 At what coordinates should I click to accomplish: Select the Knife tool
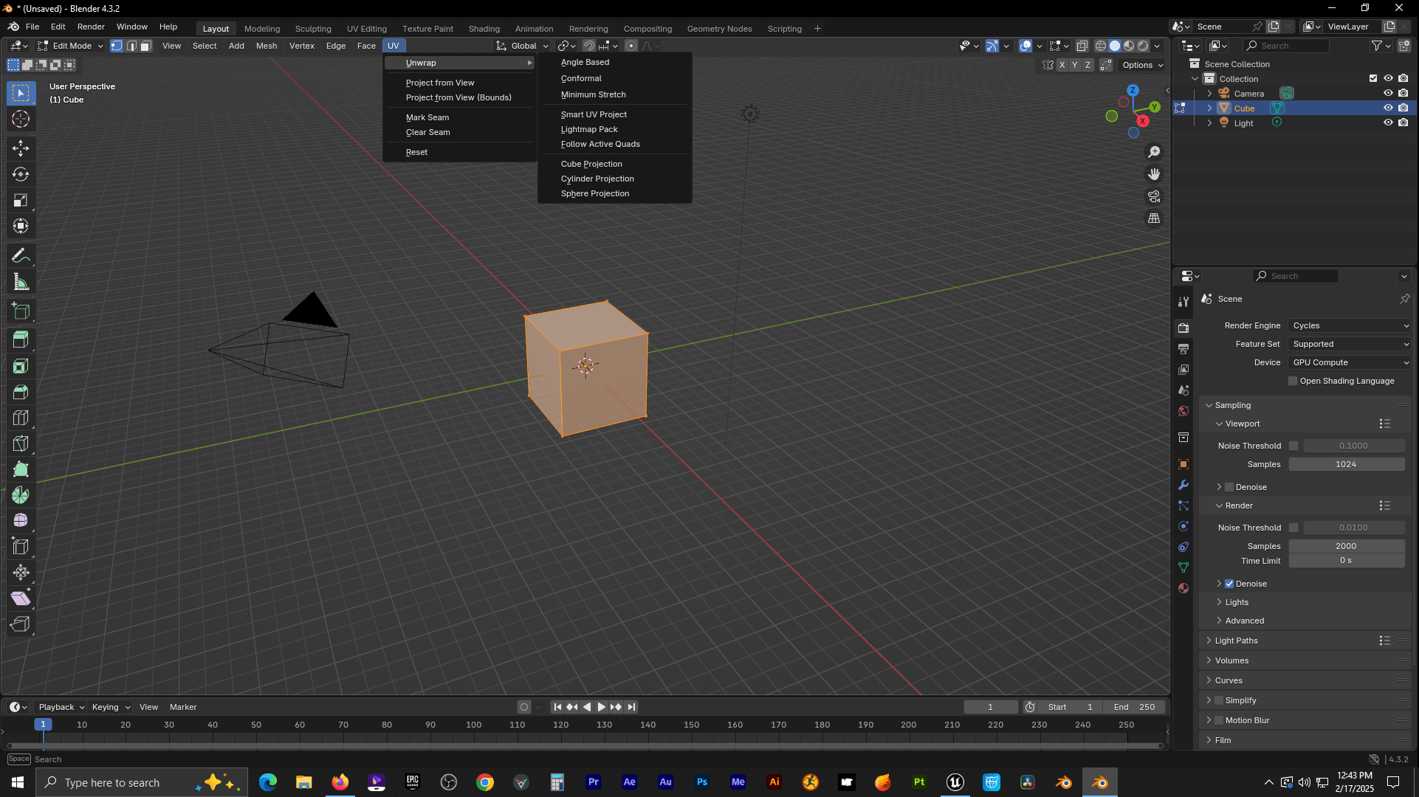coord(21,444)
